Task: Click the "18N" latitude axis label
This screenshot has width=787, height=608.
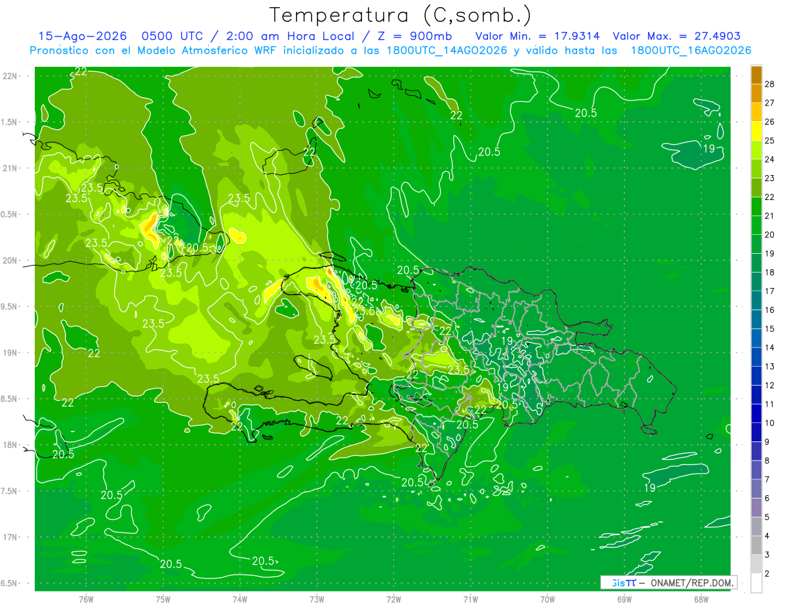Action: 10,445
